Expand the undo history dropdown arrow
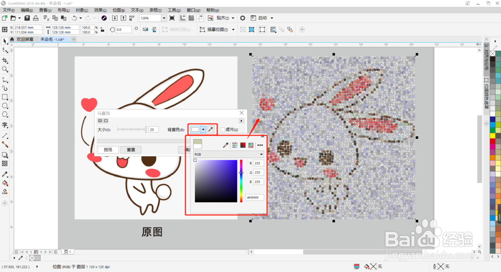Screen dimensions: 501x272 [81, 18]
